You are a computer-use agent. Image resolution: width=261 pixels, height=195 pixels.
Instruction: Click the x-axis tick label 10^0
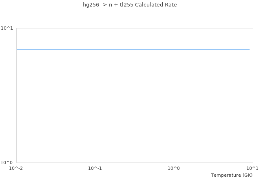point(174,168)
